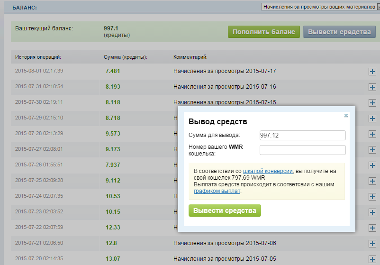Click the plus icon for the 2015-07-20 row
Viewport: 380px width, 265px height.
(x=372, y=259)
